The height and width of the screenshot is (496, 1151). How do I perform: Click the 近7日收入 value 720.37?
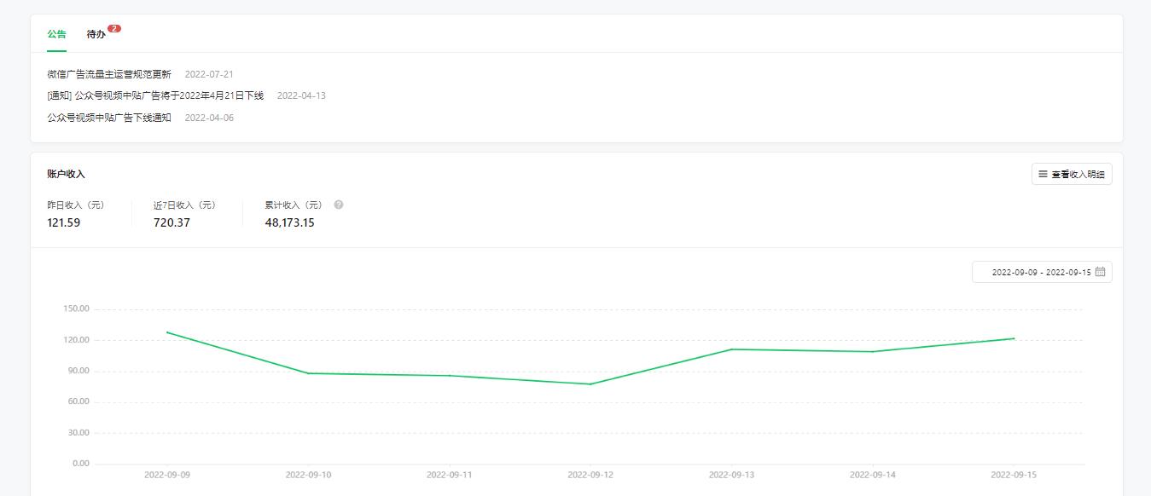pyautogui.click(x=171, y=223)
